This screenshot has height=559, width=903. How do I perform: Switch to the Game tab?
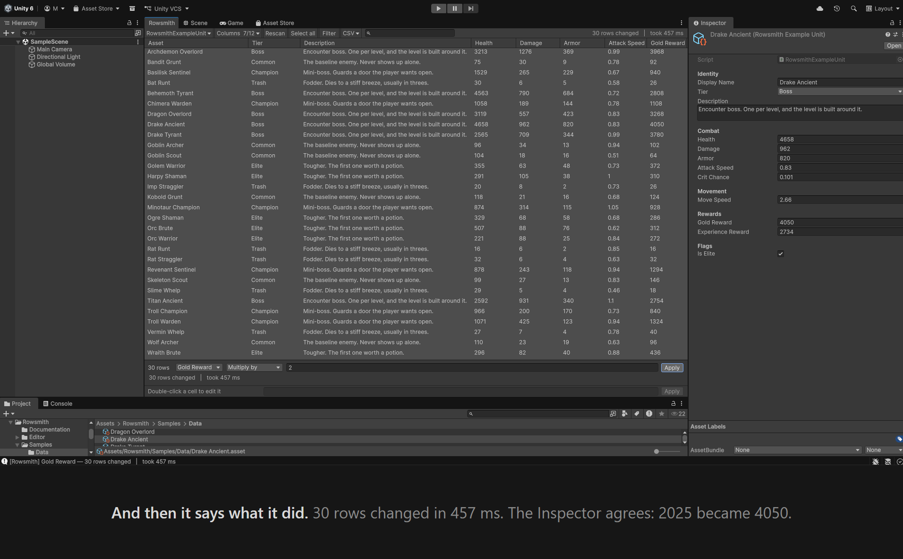click(x=231, y=23)
